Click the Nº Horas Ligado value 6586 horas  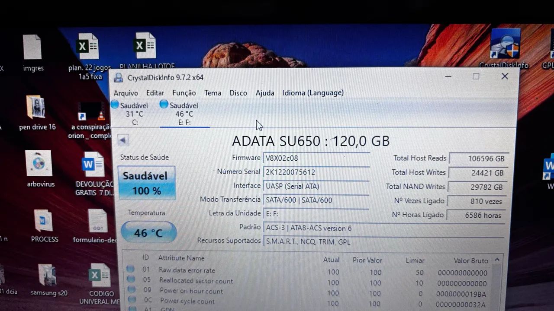click(x=476, y=215)
